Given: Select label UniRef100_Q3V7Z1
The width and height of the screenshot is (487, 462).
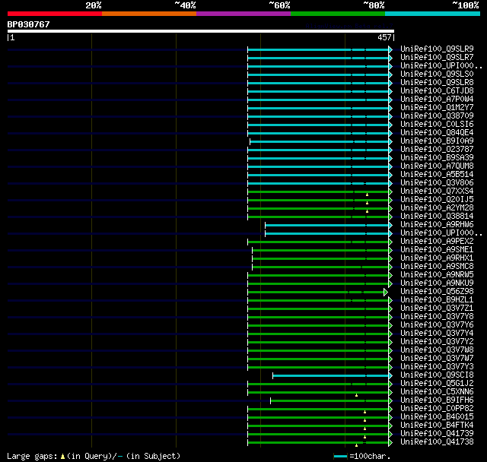Looking at the screenshot, I should 437,309.
